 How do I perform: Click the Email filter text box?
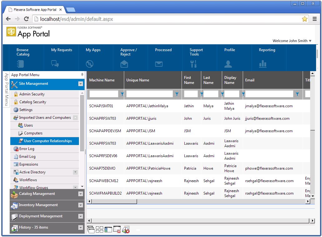[269, 94]
